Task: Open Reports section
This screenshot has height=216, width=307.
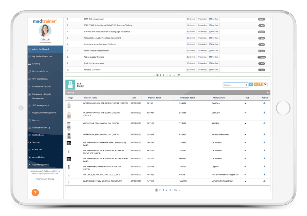Action: pyautogui.click(x=45, y=120)
